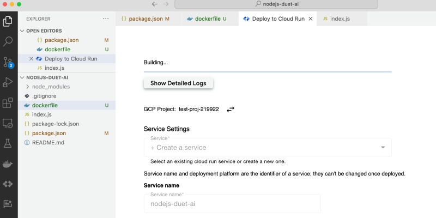The image size is (436, 218).
Task: Open the README.md file
Action: (x=66, y=143)
